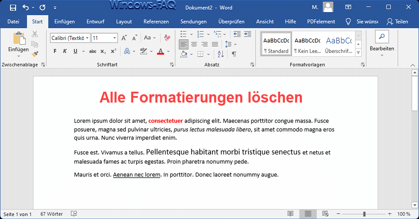Apply text effects with the outlined A

pyautogui.click(x=127, y=51)
